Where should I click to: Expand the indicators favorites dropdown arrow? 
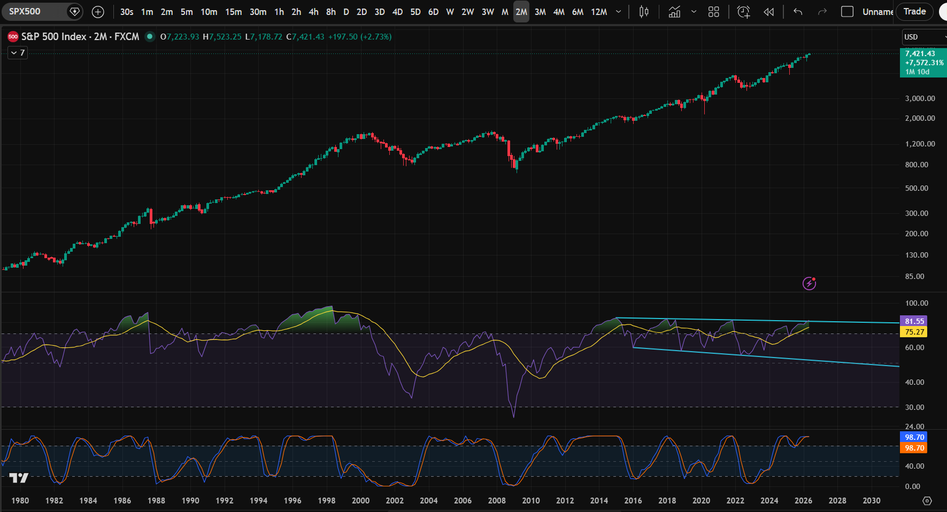click(694, 12)
